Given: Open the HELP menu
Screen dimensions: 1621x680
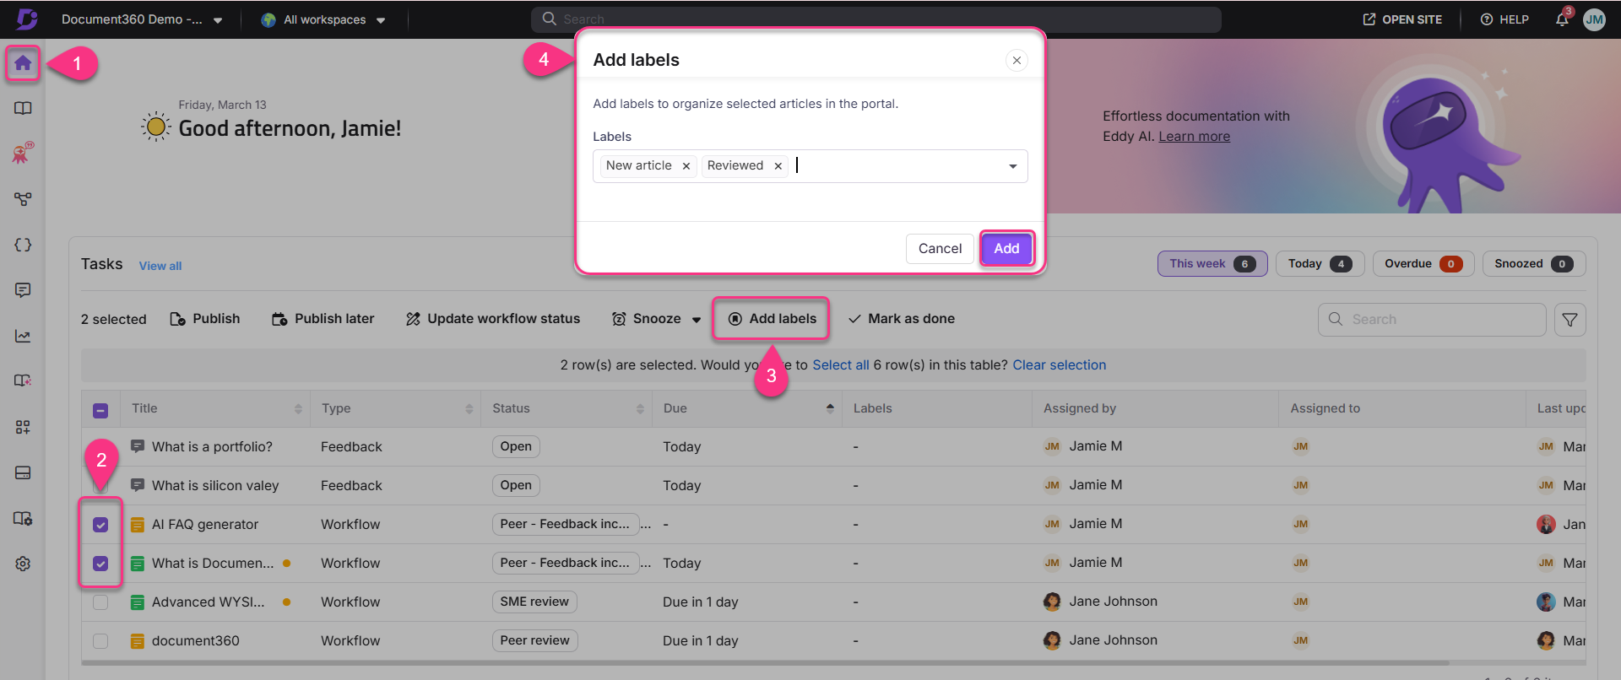Looking at the screenshot, I should 1504,19.
